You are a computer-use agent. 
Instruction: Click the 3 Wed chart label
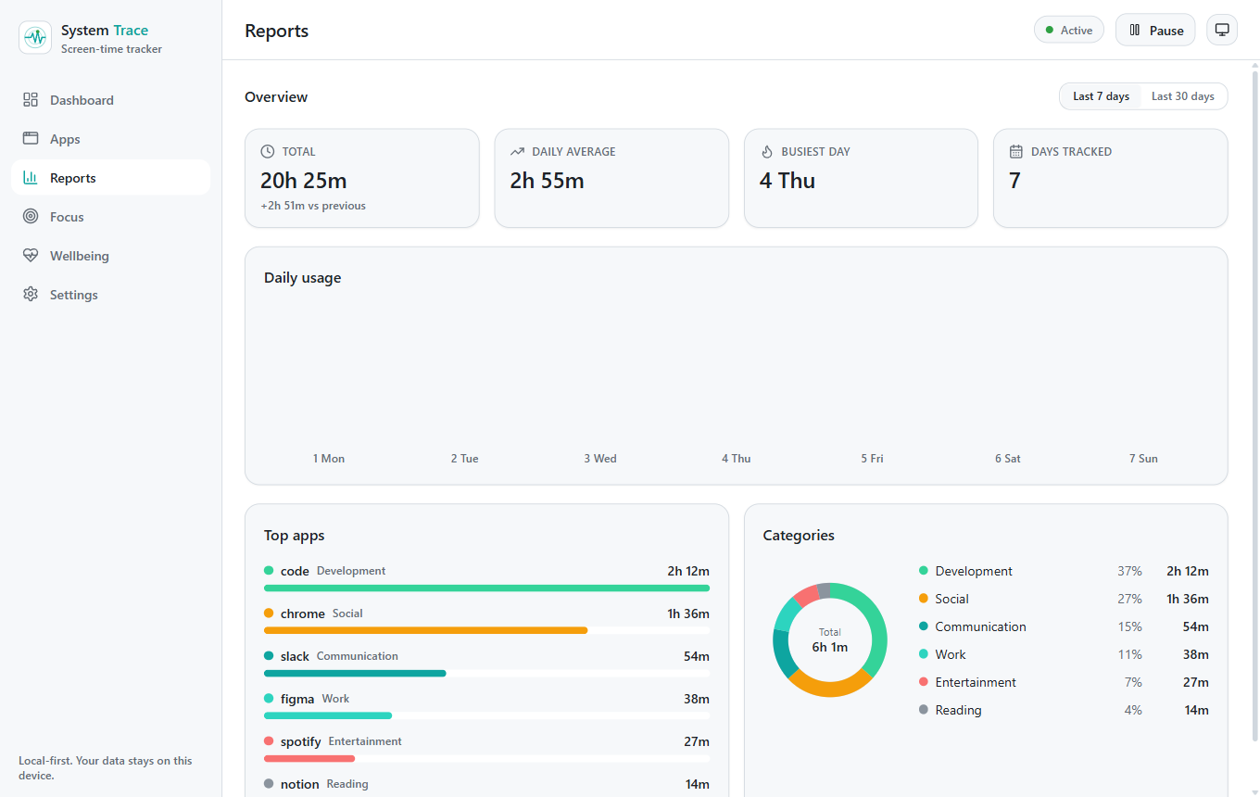coord(600,459)
